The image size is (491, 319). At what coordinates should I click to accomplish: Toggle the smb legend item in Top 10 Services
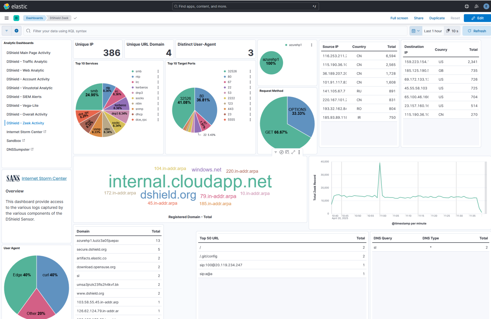pos(138,71)
